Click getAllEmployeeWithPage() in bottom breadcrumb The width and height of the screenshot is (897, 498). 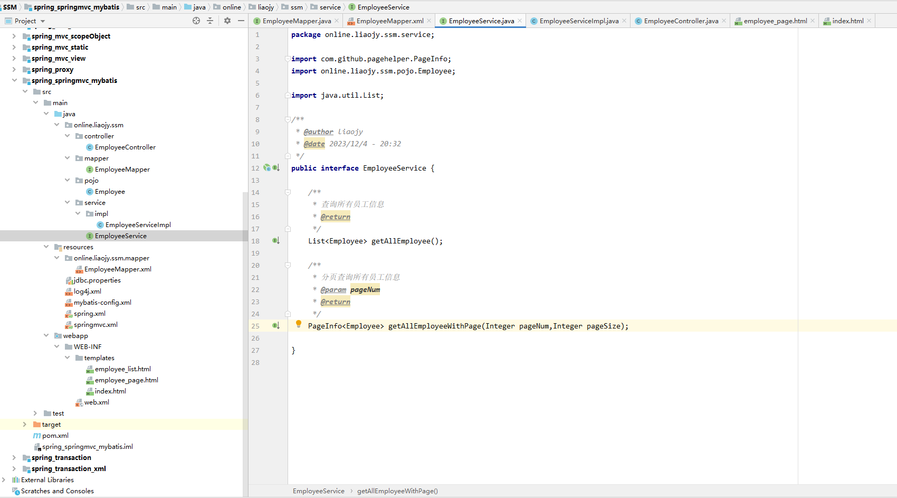397,491
